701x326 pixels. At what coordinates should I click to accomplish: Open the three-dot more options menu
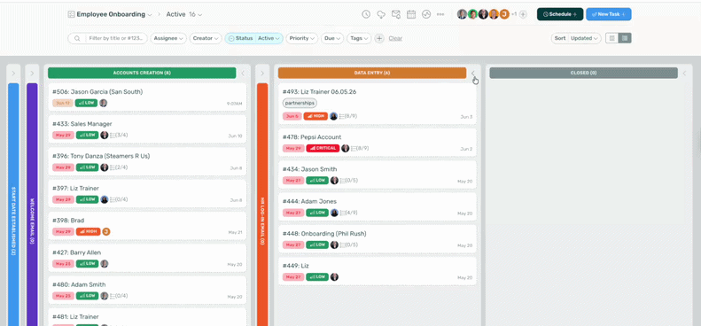(440, 14)
